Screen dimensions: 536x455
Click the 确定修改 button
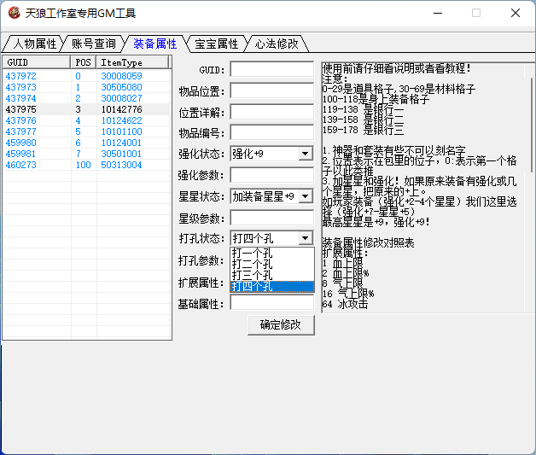(x=281, y=324)
